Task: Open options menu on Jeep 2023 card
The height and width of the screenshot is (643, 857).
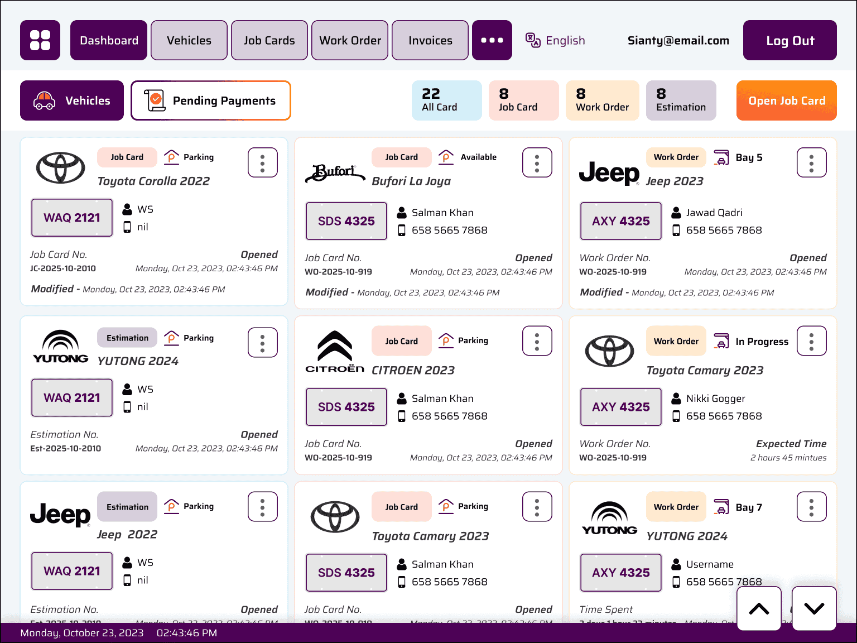Action: click(x=811, y=162)
